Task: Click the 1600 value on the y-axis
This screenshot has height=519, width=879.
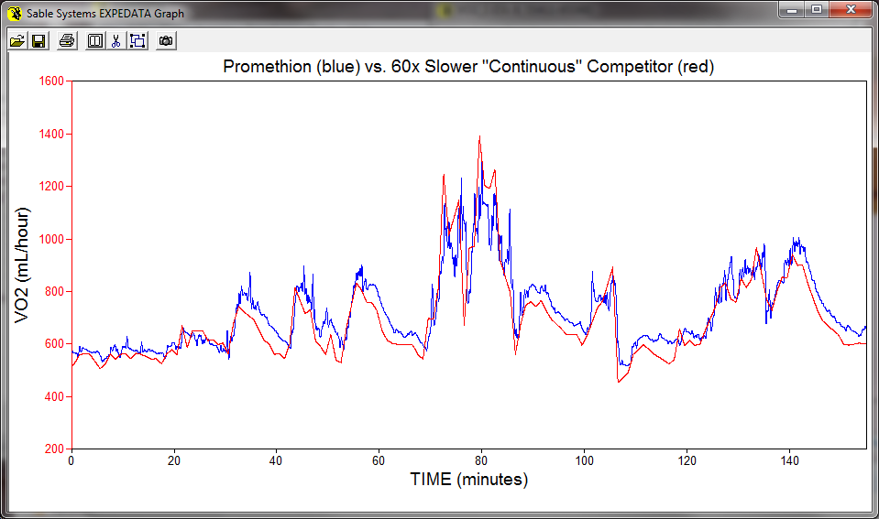Action: (51, 81)
